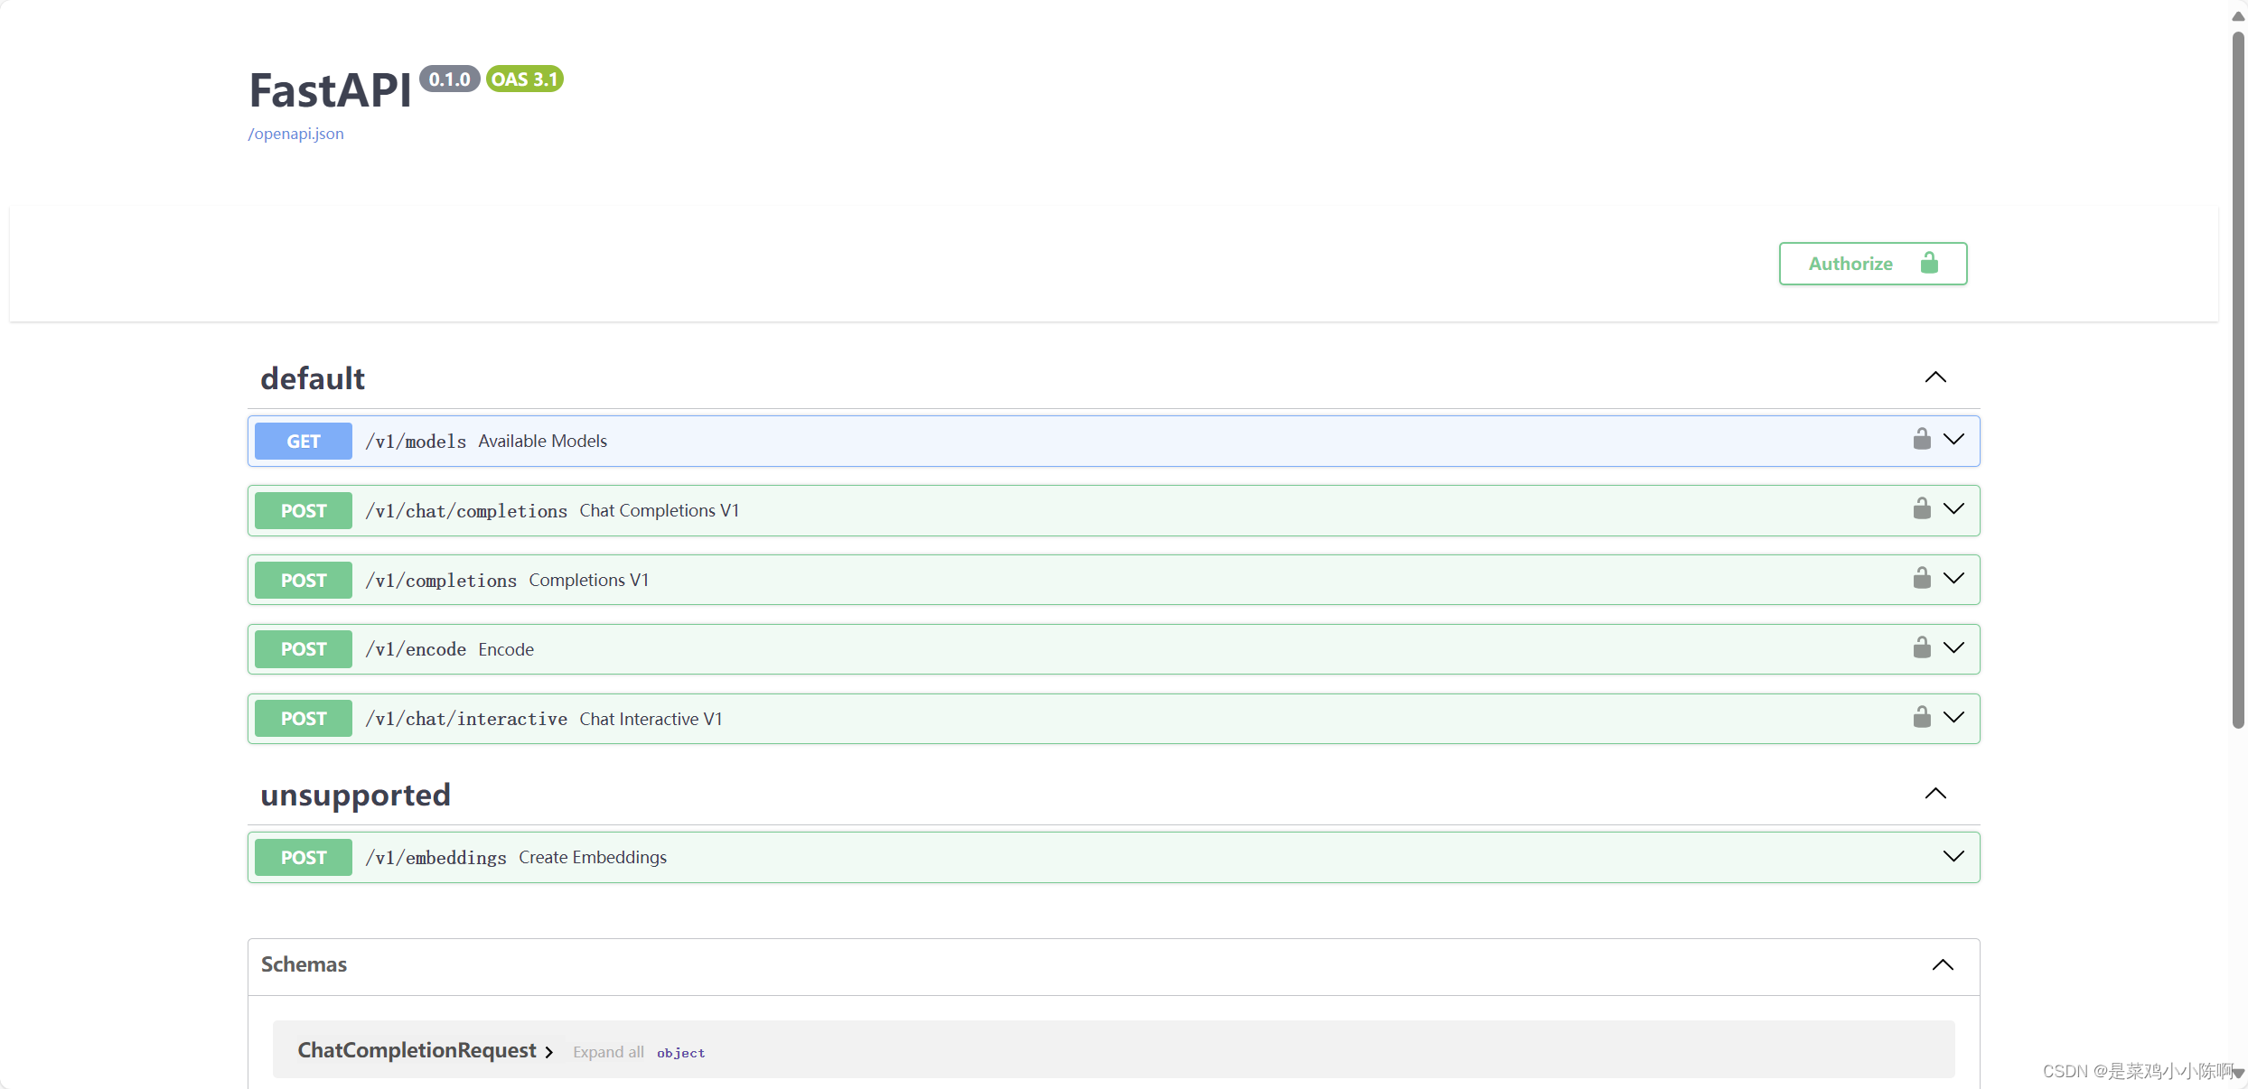This screenshot has width=2248, height=1089.
Task: Click the Create Embeddings description
Action: click(593, 857)
